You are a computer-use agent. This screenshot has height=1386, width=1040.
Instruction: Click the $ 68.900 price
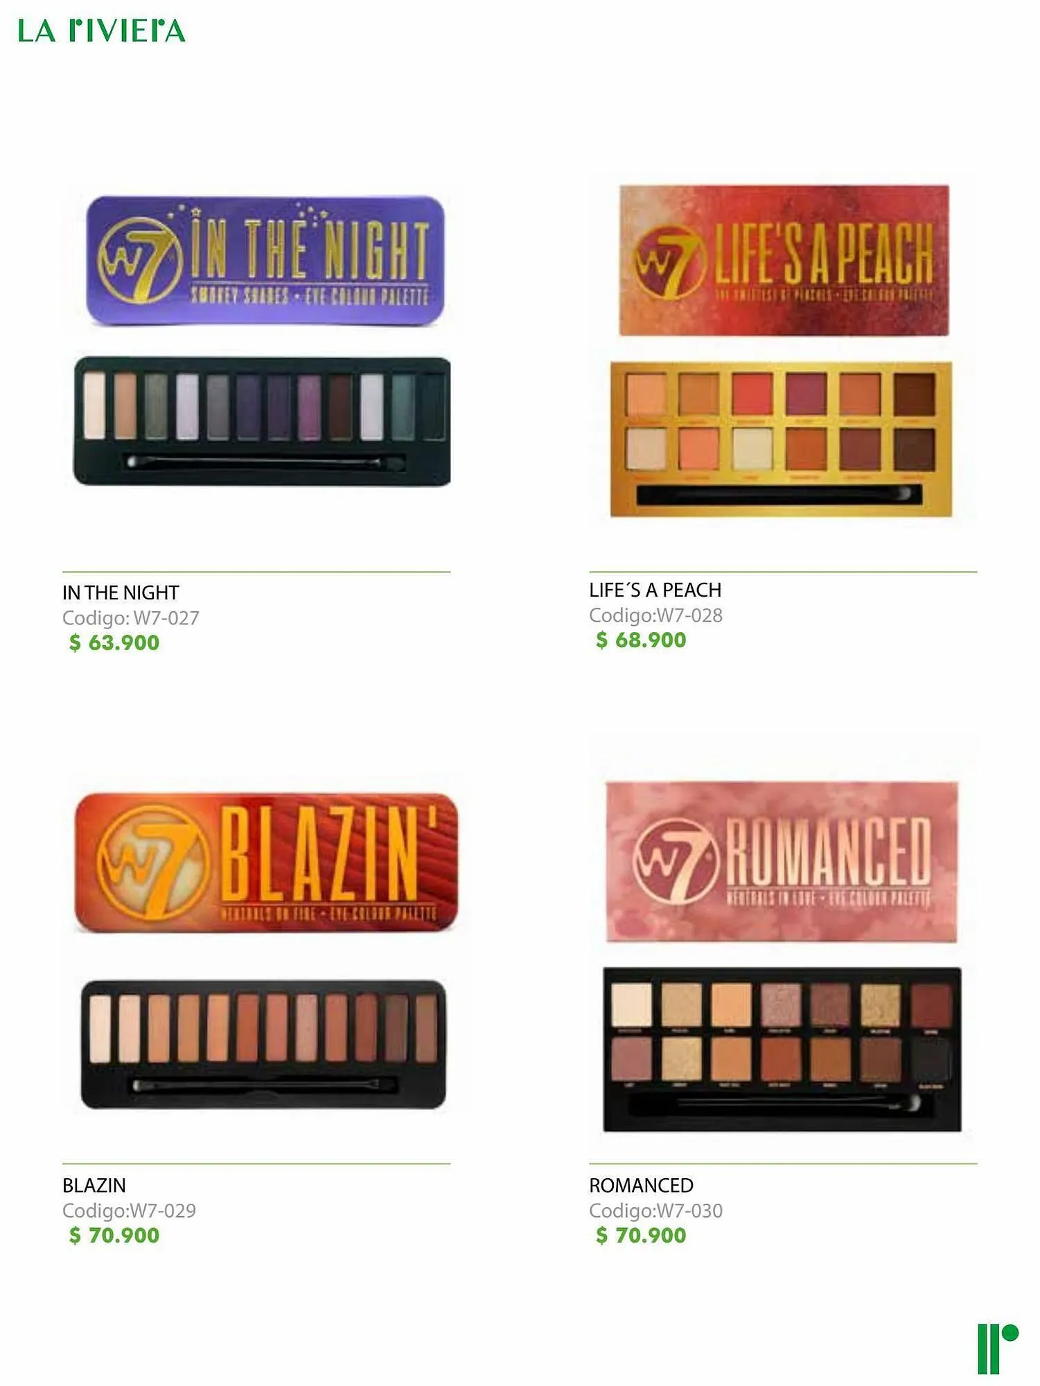pos(641,640)
